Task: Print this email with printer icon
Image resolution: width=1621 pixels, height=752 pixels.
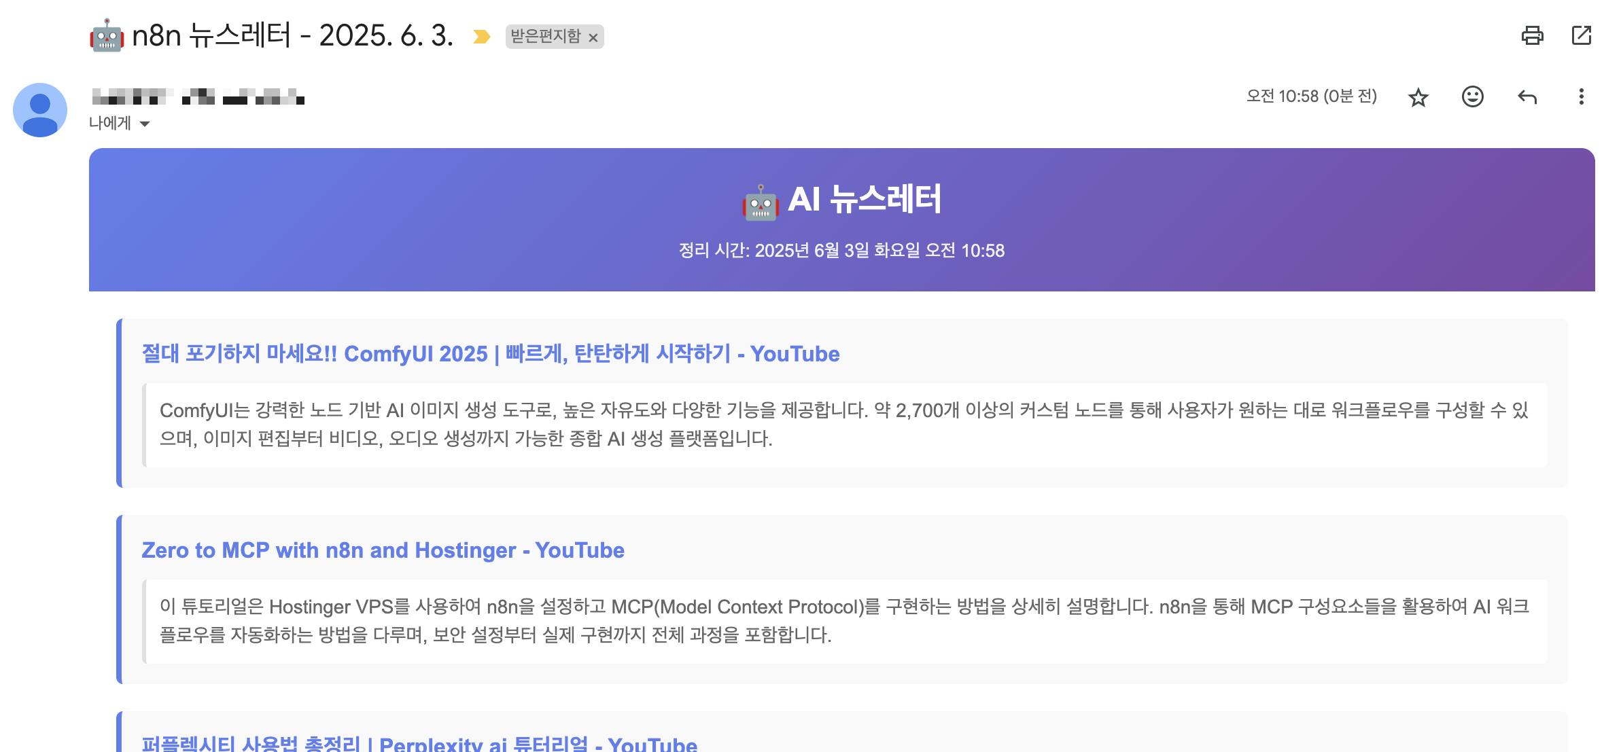Action: click(x=1532, y=35)
